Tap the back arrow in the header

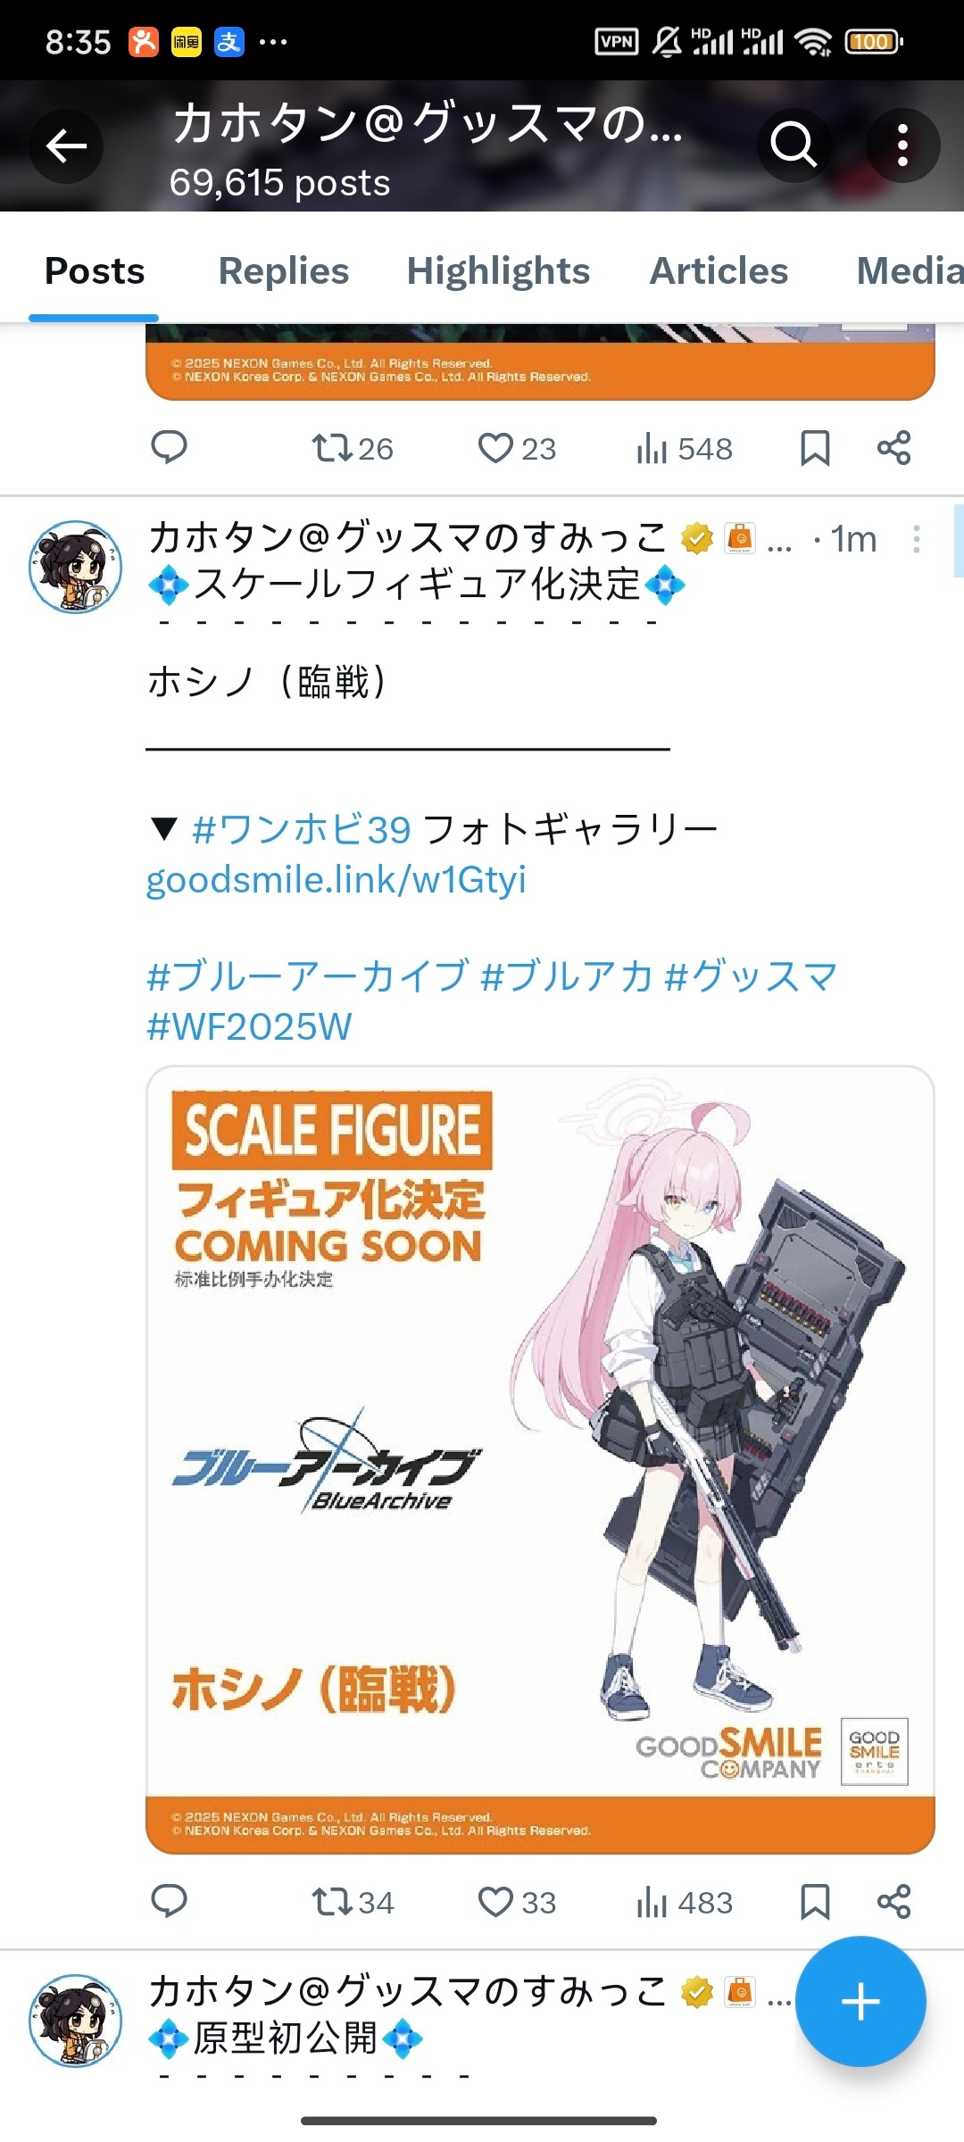(x=66, y=145)
